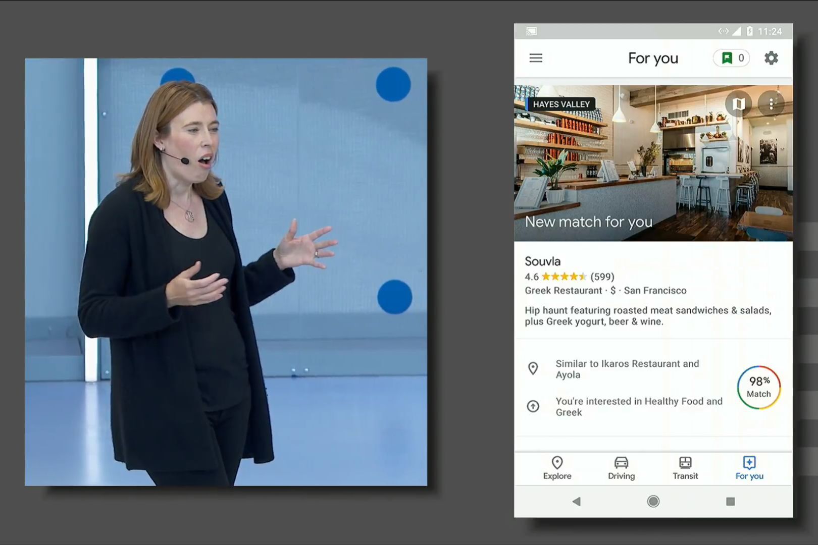Screen dimensions: 818x545
Task: Switch to the Transit tab
Action: pos(685,468)
